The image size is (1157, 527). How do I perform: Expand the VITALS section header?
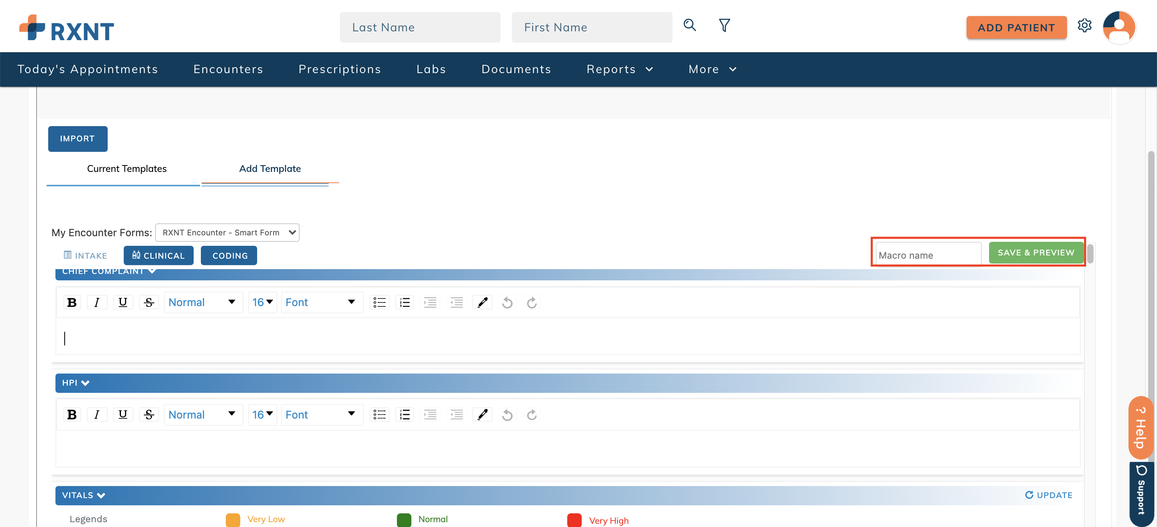100,495
